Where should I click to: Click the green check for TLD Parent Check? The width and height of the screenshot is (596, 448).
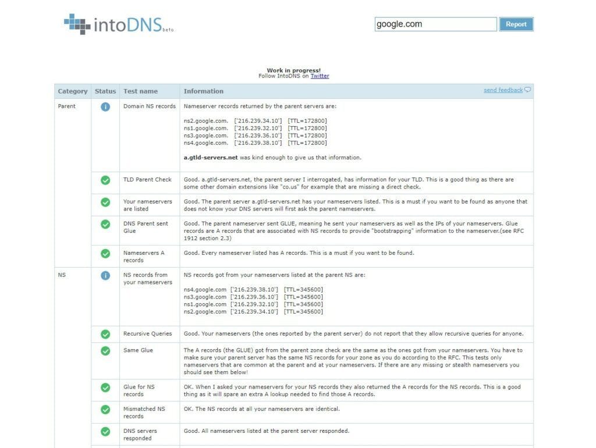point(105,181)
